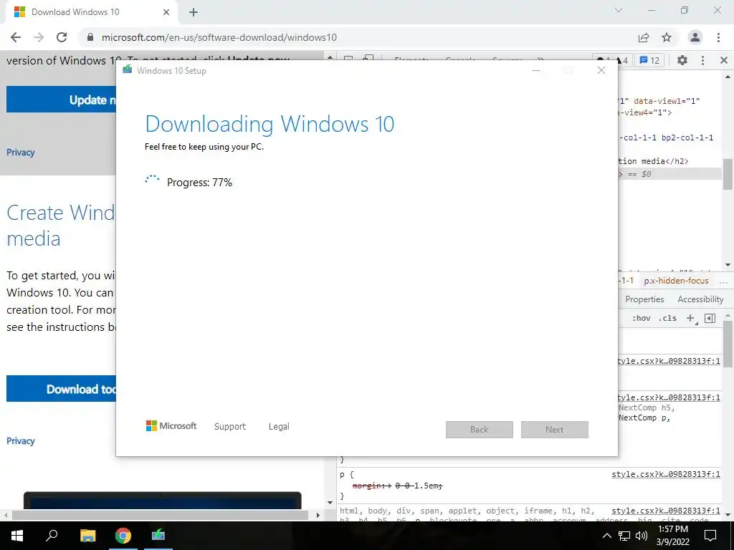734x550 pixels.
Task: Open taskbar search
Action: (52, 536)
